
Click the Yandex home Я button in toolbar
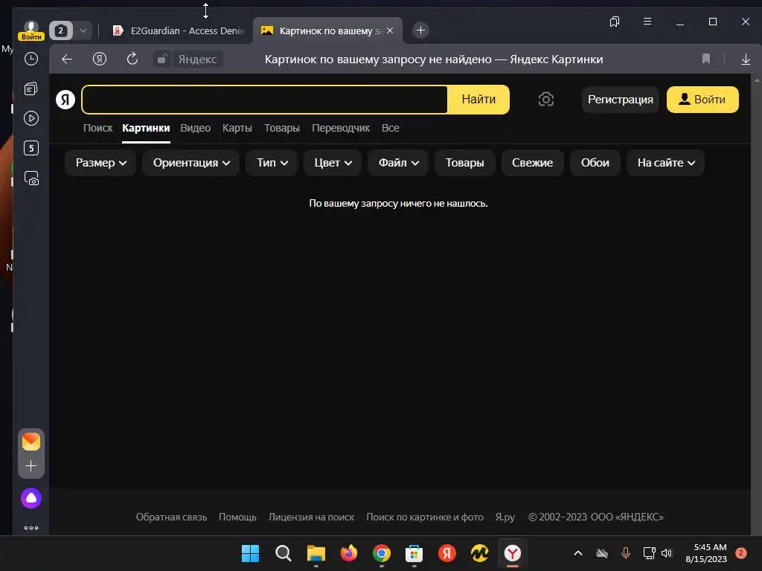(x=100, y=59)
